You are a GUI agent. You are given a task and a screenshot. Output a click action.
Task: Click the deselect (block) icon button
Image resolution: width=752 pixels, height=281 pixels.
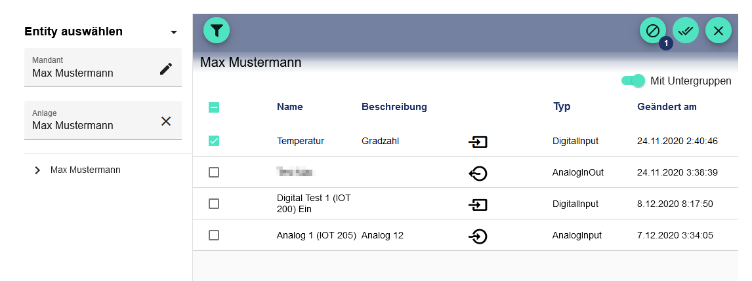653,31
